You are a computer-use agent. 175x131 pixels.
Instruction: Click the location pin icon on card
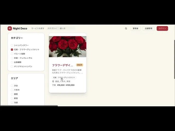tap(53, 81)
